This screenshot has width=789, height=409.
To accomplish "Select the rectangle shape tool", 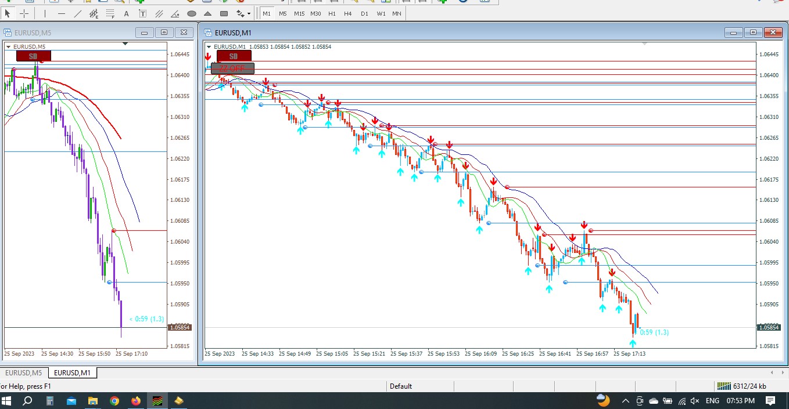I will click(224, 13).
